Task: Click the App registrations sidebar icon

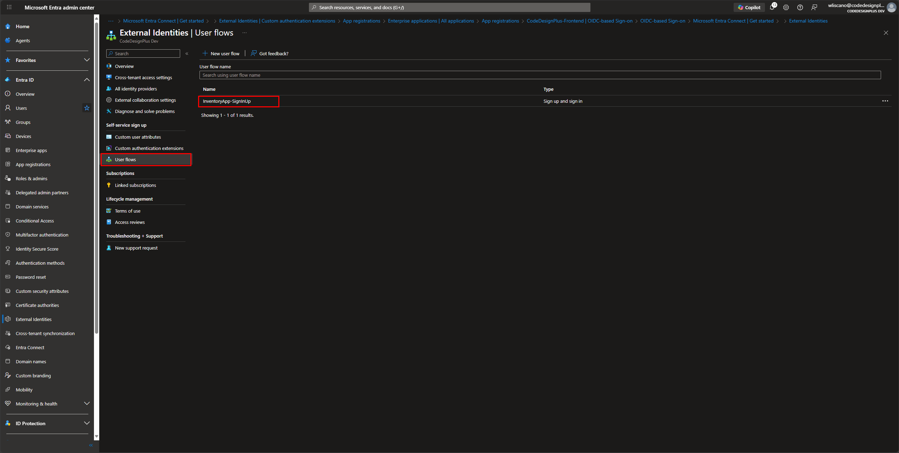Action: 8,164
